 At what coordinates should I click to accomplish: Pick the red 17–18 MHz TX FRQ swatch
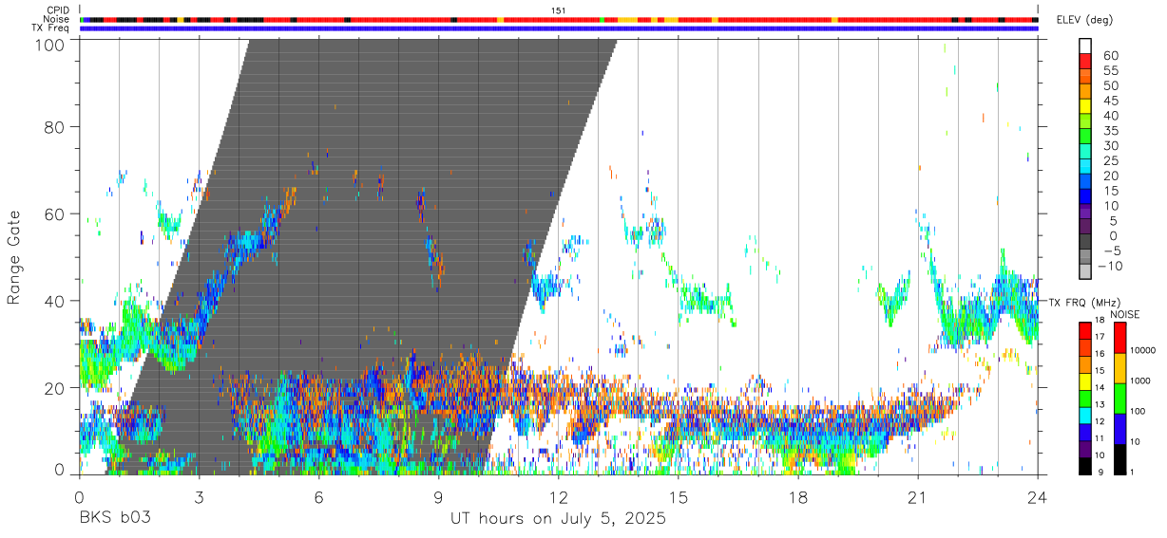1084,330
